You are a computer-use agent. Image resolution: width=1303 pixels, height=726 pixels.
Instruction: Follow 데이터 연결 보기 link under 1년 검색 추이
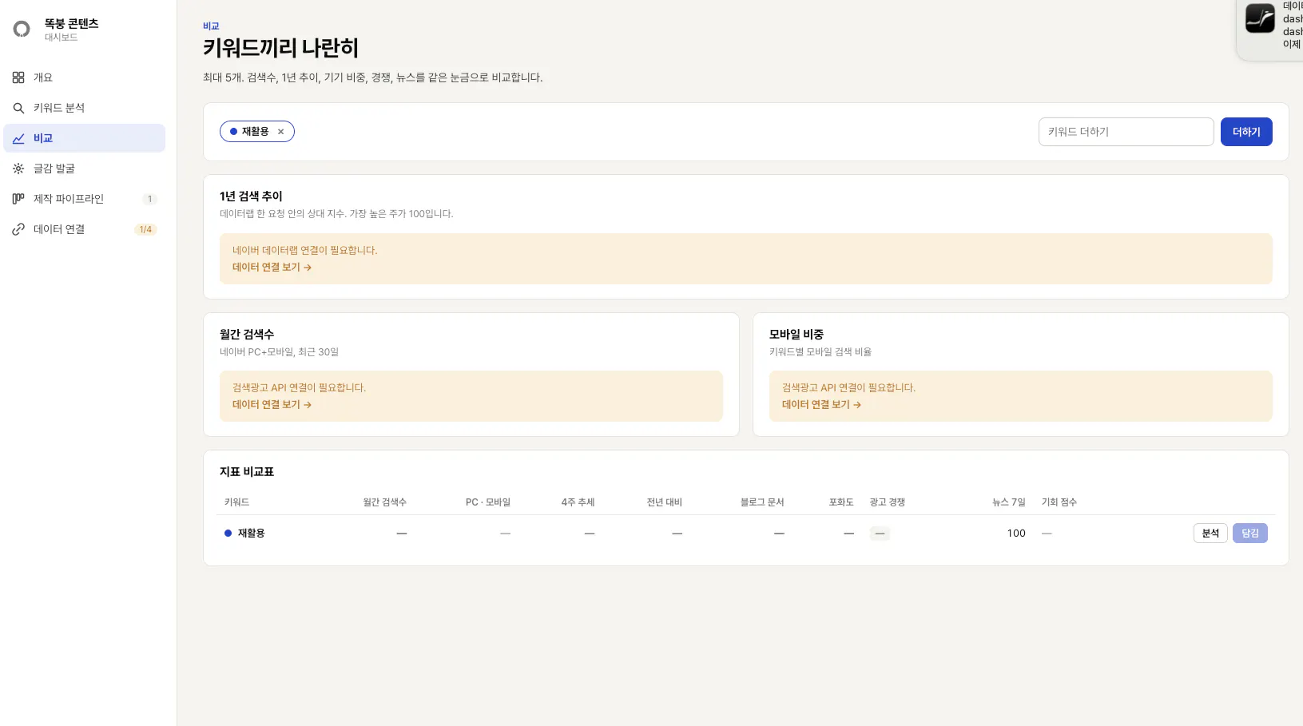[272, 268]
